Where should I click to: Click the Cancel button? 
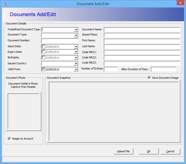[170, 151]
